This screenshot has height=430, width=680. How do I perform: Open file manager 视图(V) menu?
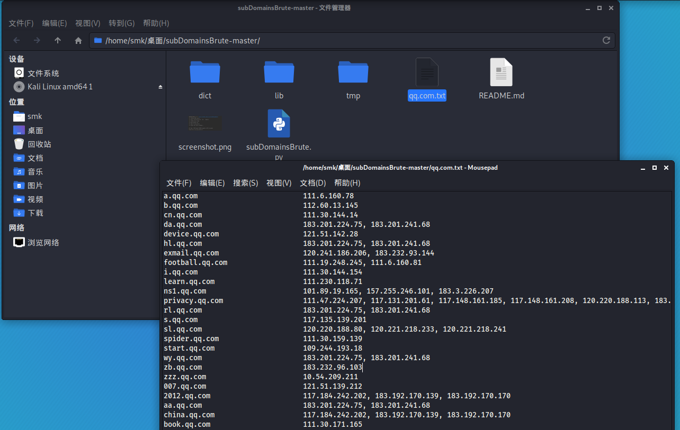tap(88, 23)
